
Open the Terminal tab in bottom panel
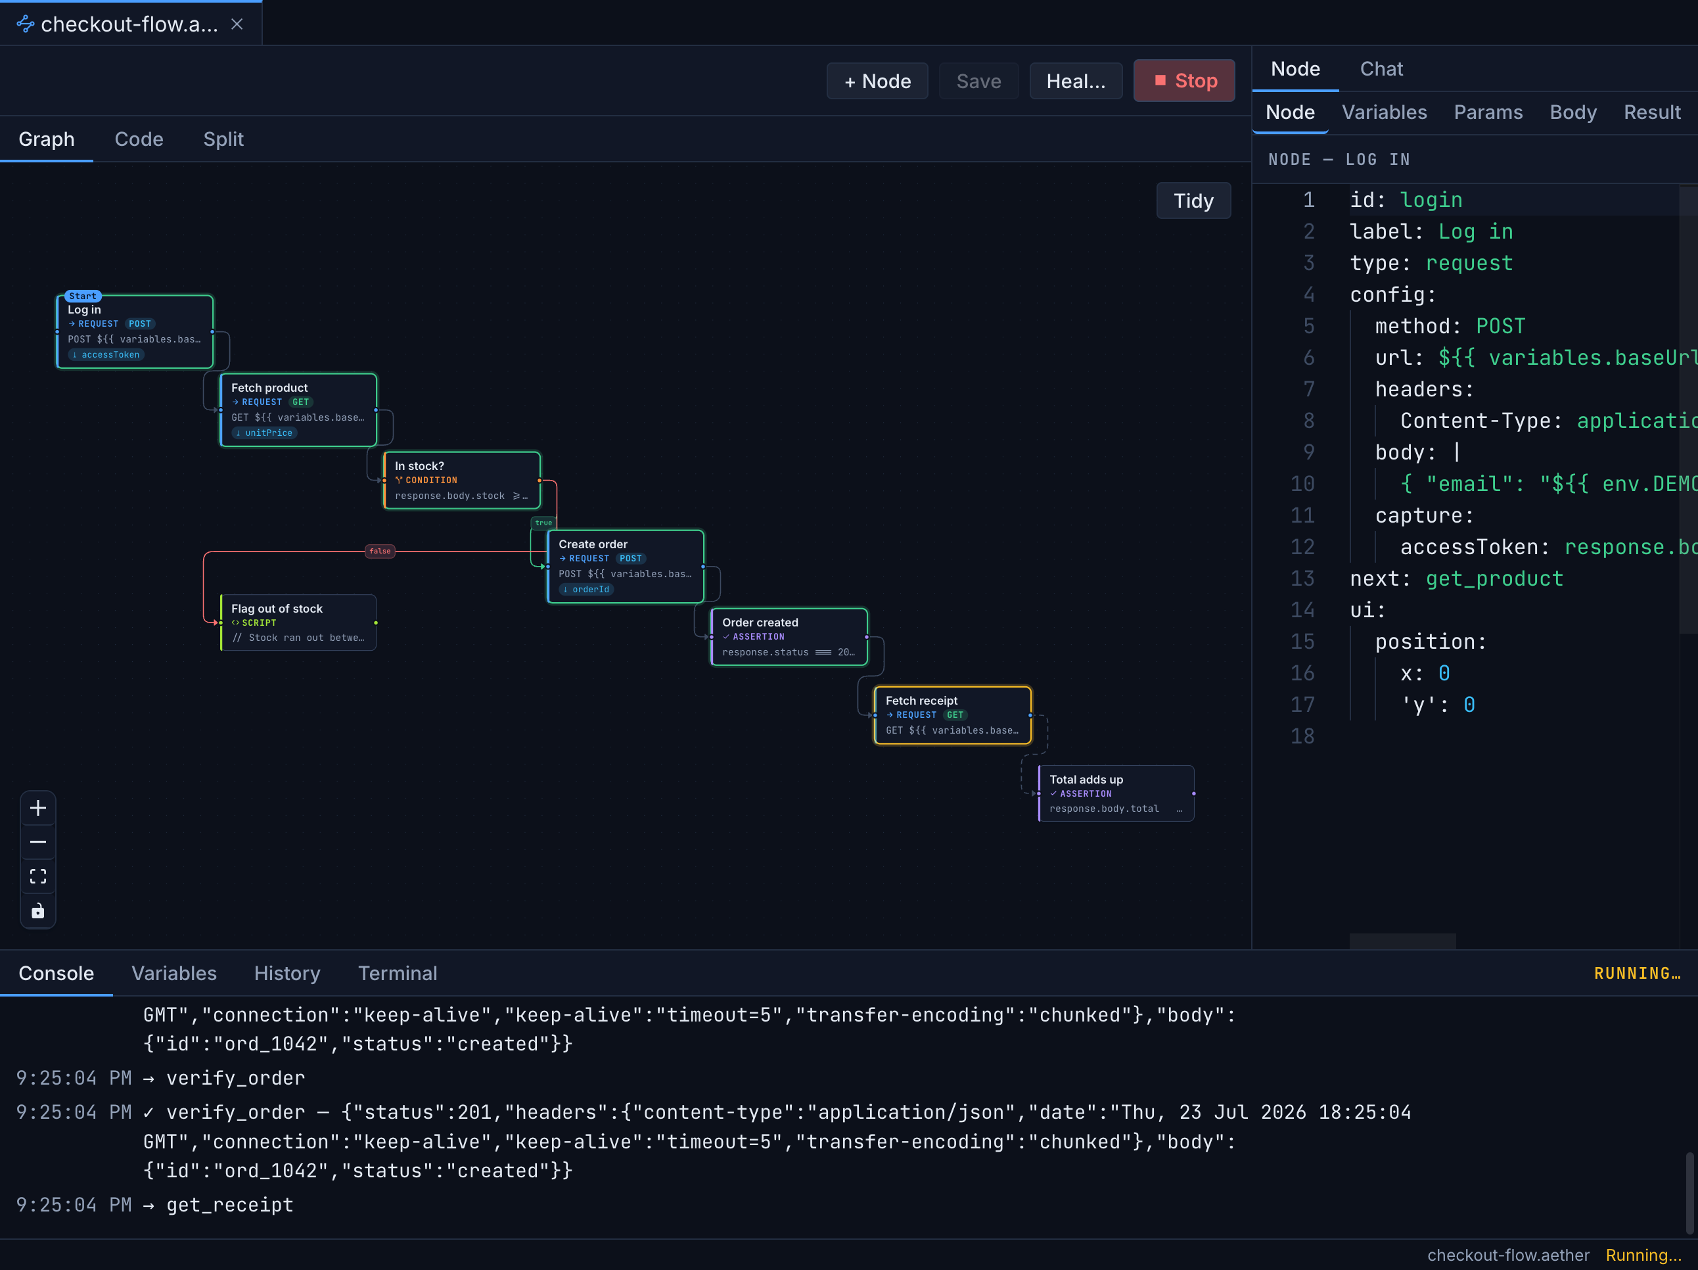point(398,973)
